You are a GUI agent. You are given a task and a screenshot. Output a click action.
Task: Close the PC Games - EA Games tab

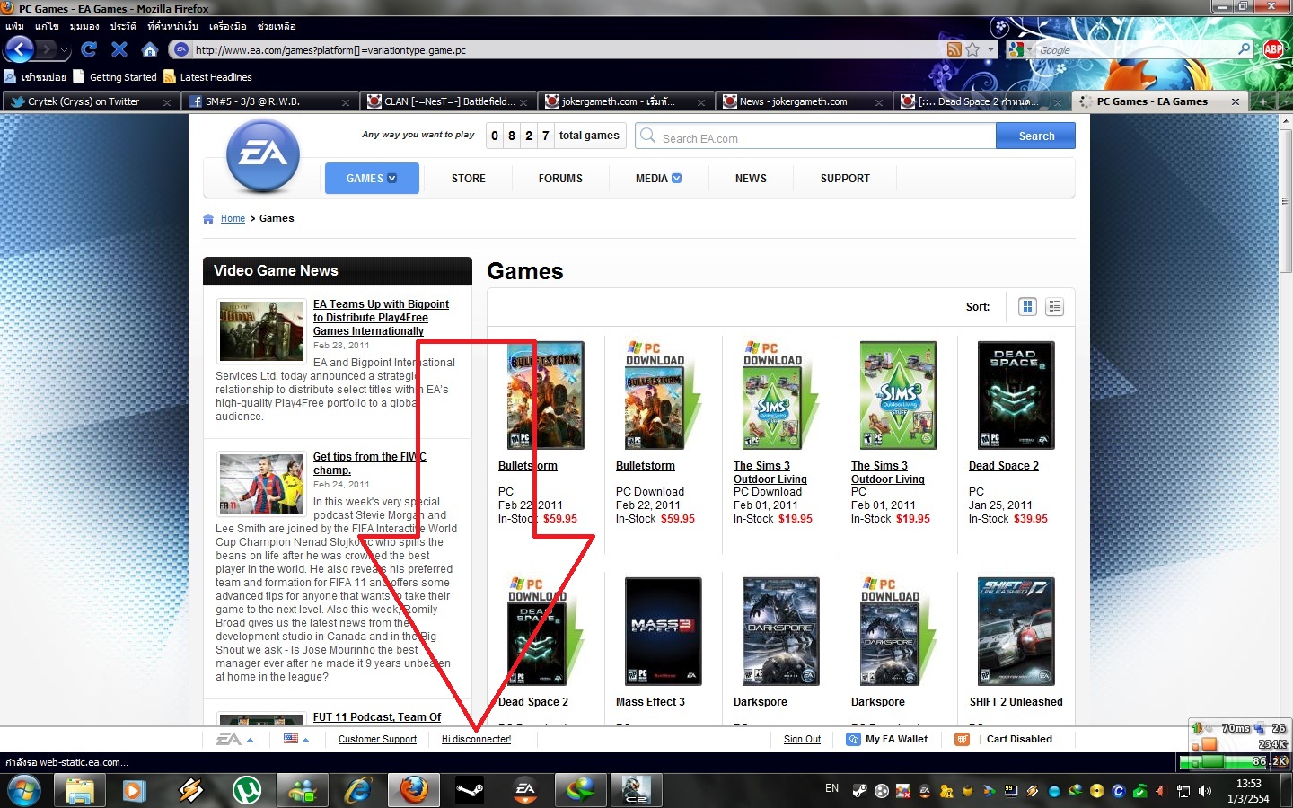[x=1236, y=102]
